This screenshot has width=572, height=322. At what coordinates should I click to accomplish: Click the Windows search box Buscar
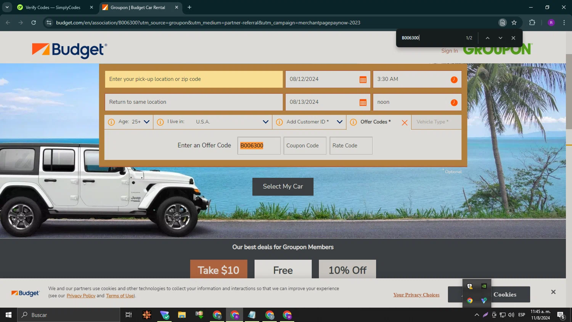coord(69,315)
